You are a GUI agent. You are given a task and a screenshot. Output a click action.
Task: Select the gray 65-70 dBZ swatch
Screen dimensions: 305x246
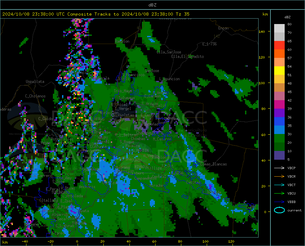point(279,37)
